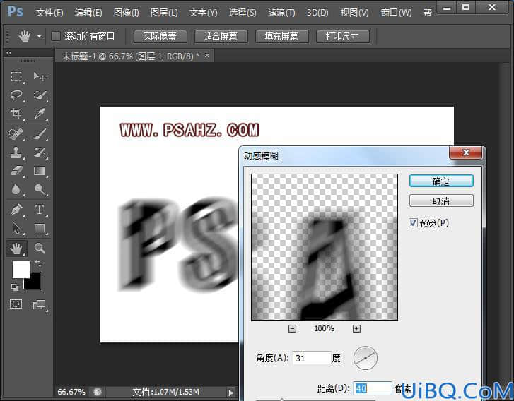Open the 窗口(W) menu

(x=396, y=13)
